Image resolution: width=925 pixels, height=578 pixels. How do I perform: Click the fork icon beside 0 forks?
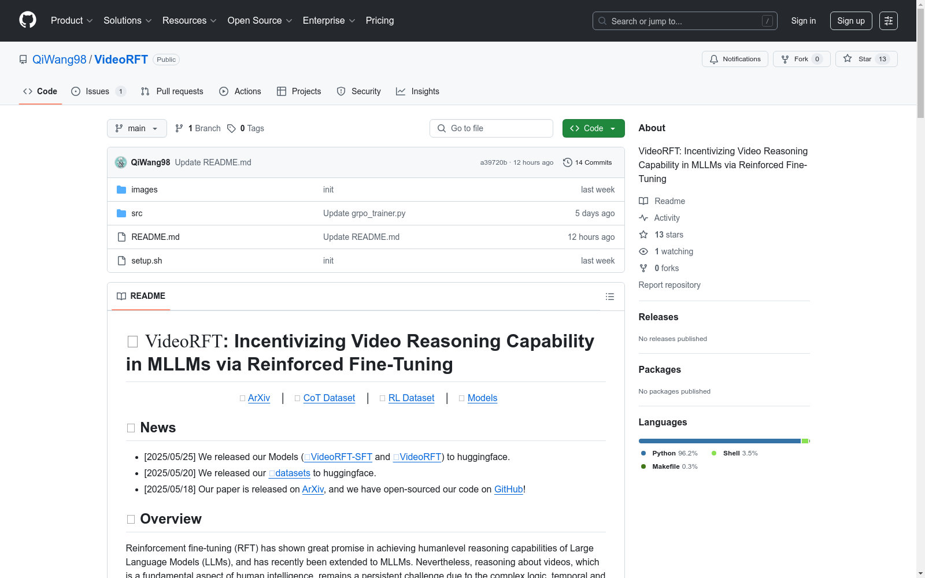(x=643, y=268)
